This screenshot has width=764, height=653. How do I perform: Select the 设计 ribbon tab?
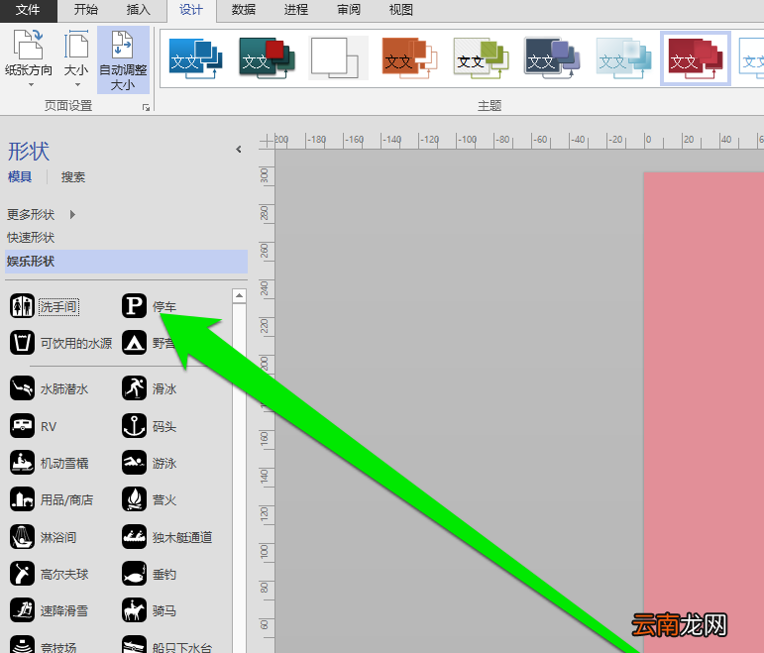191,10
